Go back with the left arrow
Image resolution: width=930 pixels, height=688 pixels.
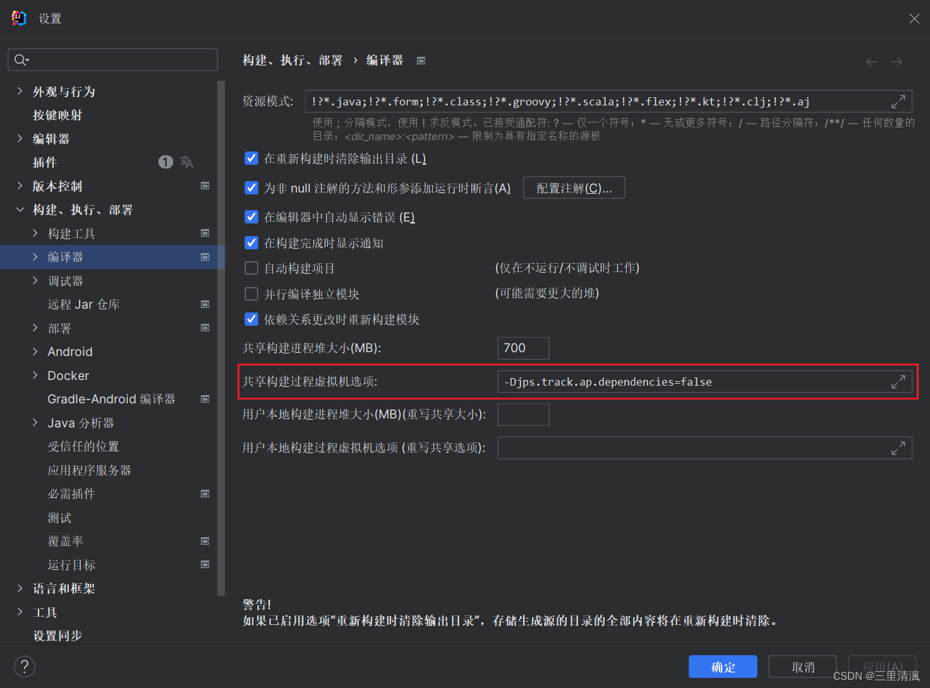coord(872,62)
